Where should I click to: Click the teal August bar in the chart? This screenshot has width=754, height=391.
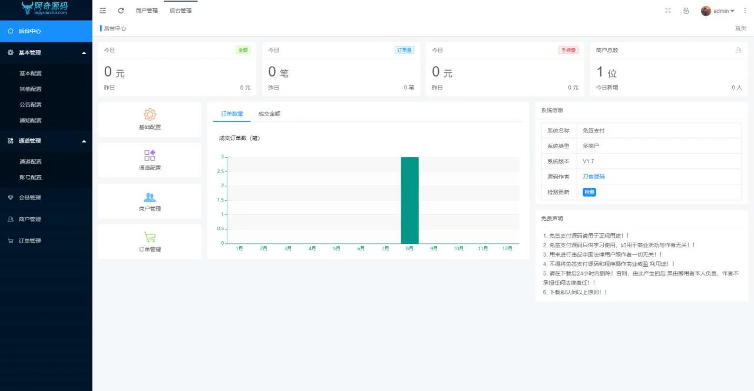[x=409, y=200]
